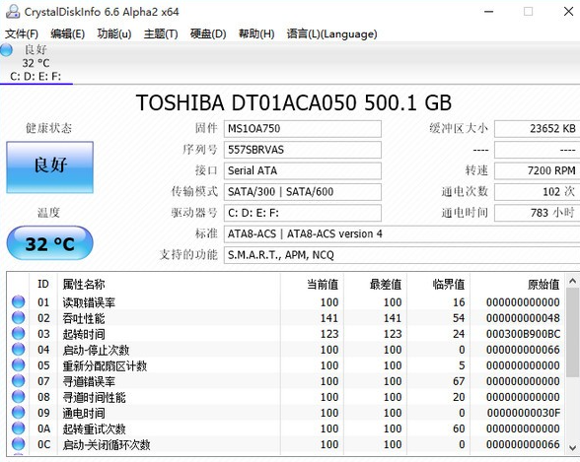
Task: Open the 语言(L)(Language) menu
Action: 331,33
